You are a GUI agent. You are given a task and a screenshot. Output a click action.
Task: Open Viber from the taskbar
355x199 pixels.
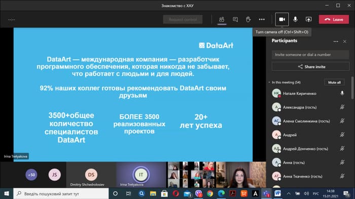pos(199,193)
